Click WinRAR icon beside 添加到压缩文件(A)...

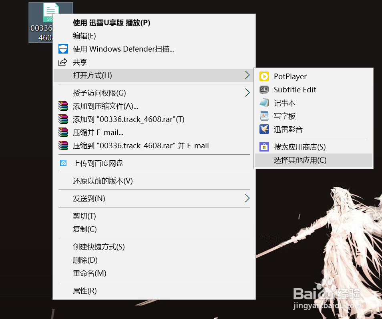[x=63, y=106]
